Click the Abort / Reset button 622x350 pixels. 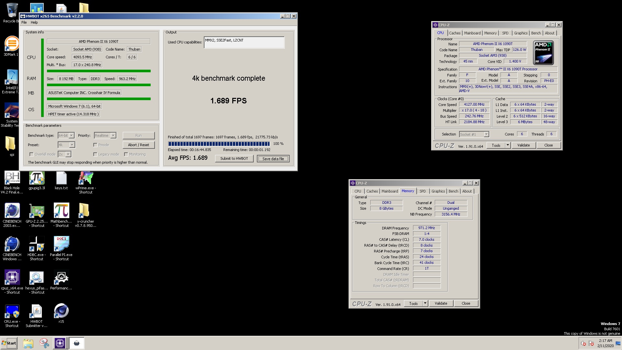coord(138,145)
